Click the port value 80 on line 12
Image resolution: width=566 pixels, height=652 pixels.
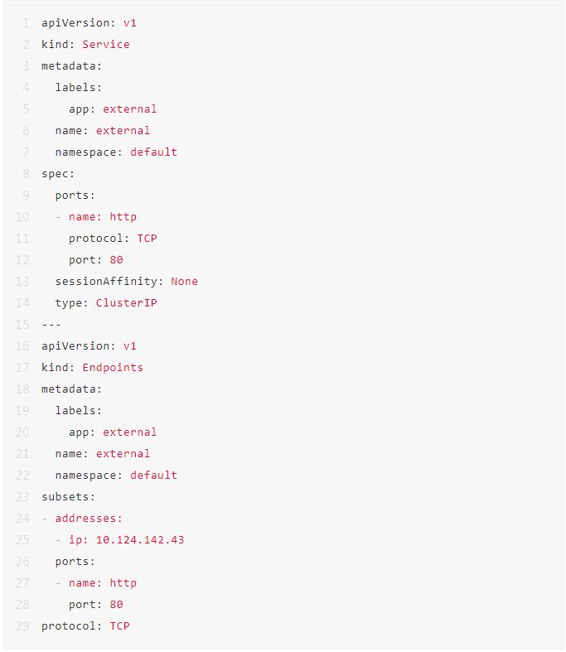coord(116,259)
